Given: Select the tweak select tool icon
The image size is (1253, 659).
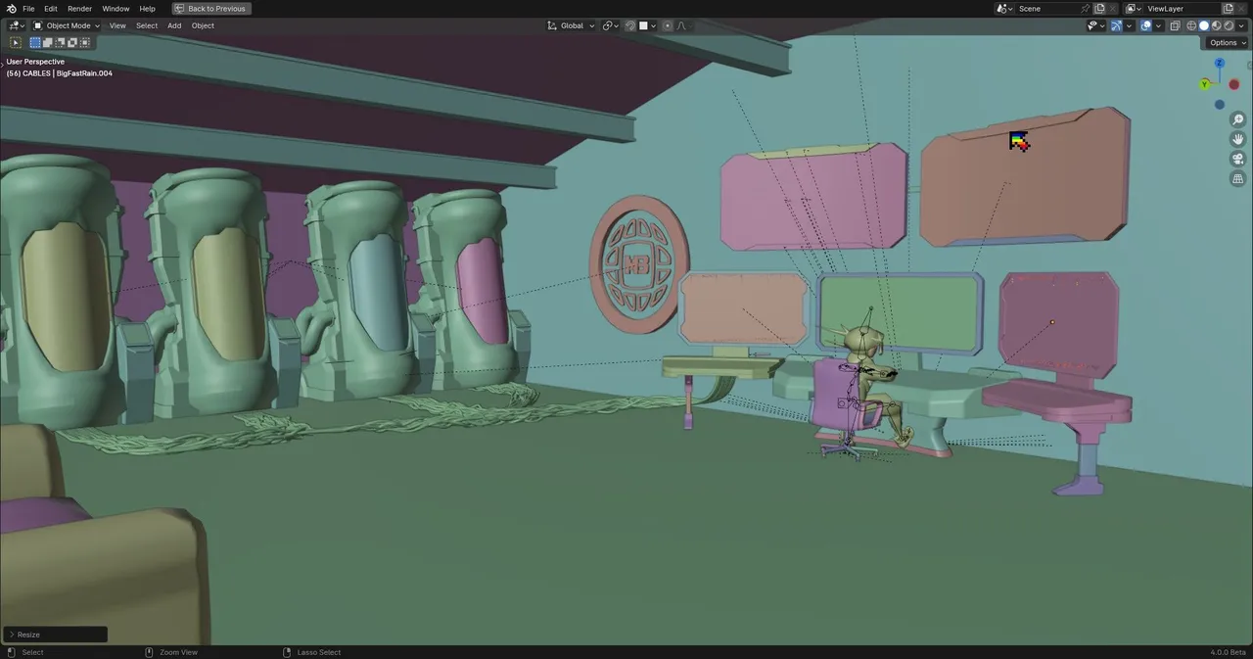Looking at the screenshot, I should point(16,43).
